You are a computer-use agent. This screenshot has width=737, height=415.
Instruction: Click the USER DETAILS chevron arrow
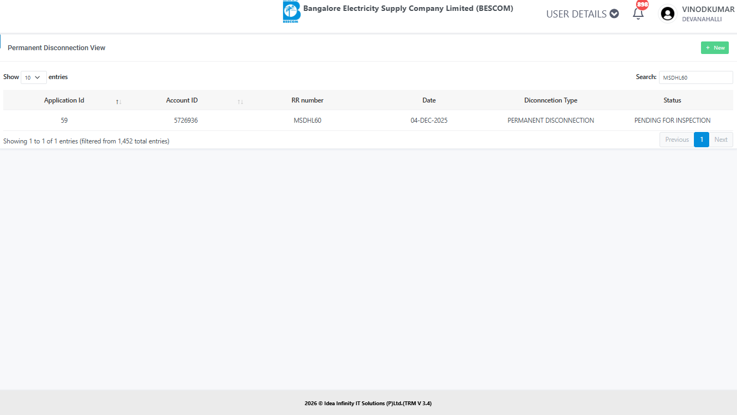[x=614, y=14]
